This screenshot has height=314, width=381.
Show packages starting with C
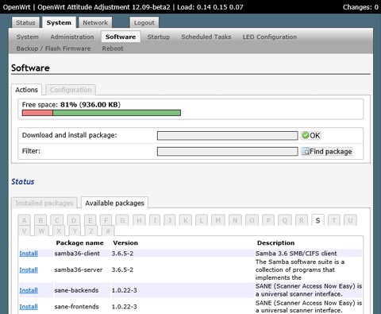tap(57, 220)
